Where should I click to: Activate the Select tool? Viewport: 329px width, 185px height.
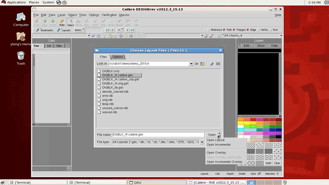click(x=71, y=23)
